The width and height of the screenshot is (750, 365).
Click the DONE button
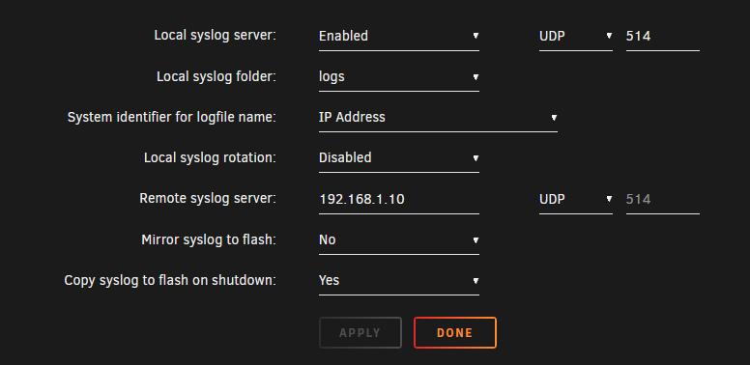coord(455,332)
